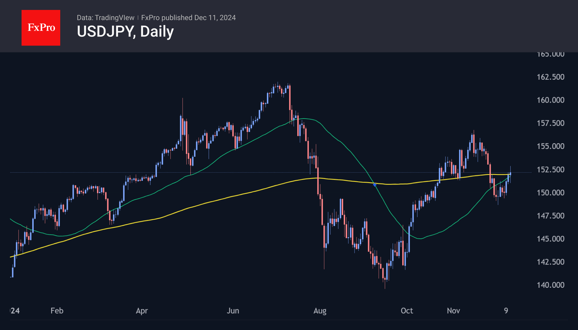Viewport: 578px width, 330px height.
Task: Select the Apr label on the time axis
Action: [142, 311]
